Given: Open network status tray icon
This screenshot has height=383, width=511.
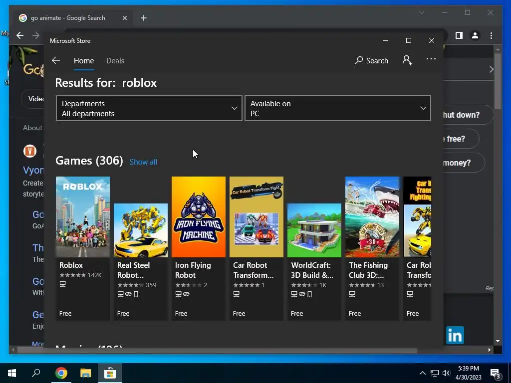Looking at the screenshot, I should [x=435, y=373].
